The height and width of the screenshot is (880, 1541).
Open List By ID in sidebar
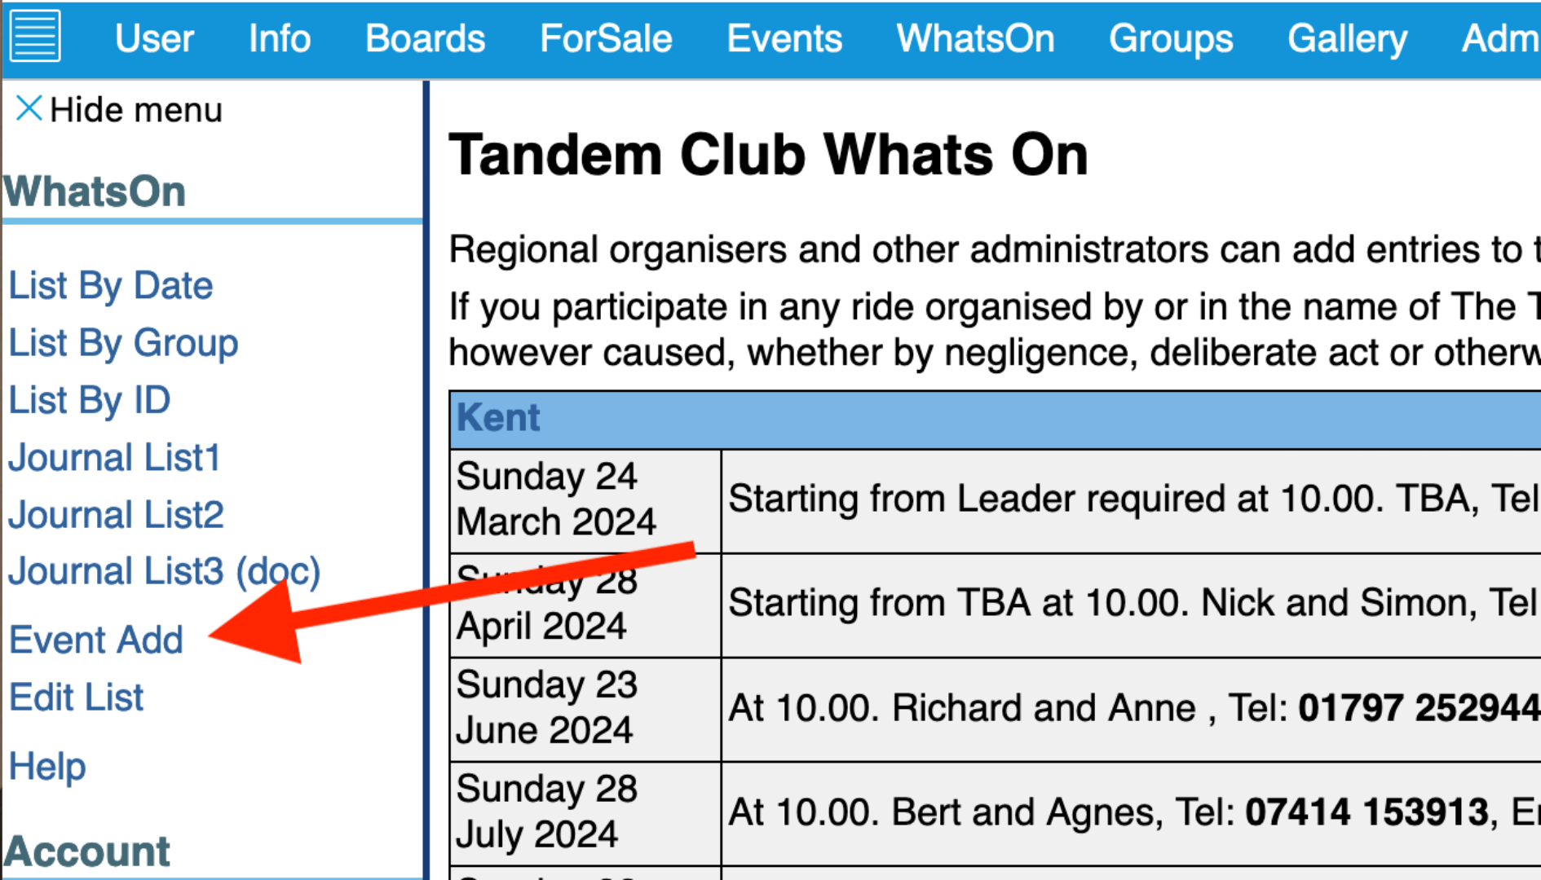tap(90, 400)
